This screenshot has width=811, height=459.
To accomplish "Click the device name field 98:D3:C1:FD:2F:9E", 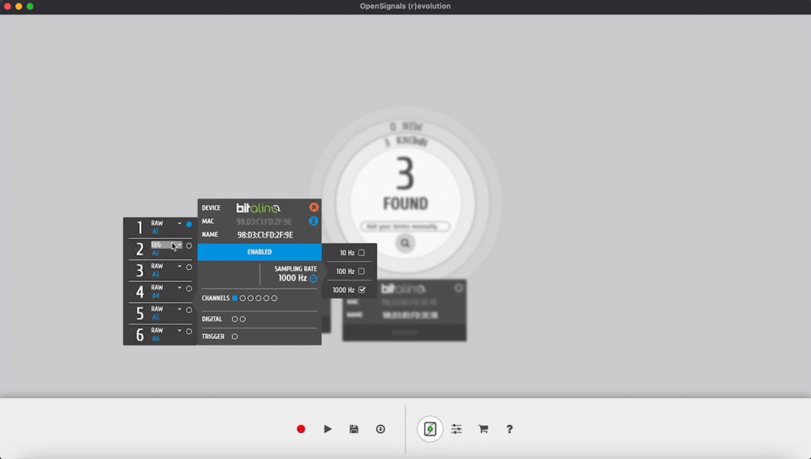I will pos(265,235).
